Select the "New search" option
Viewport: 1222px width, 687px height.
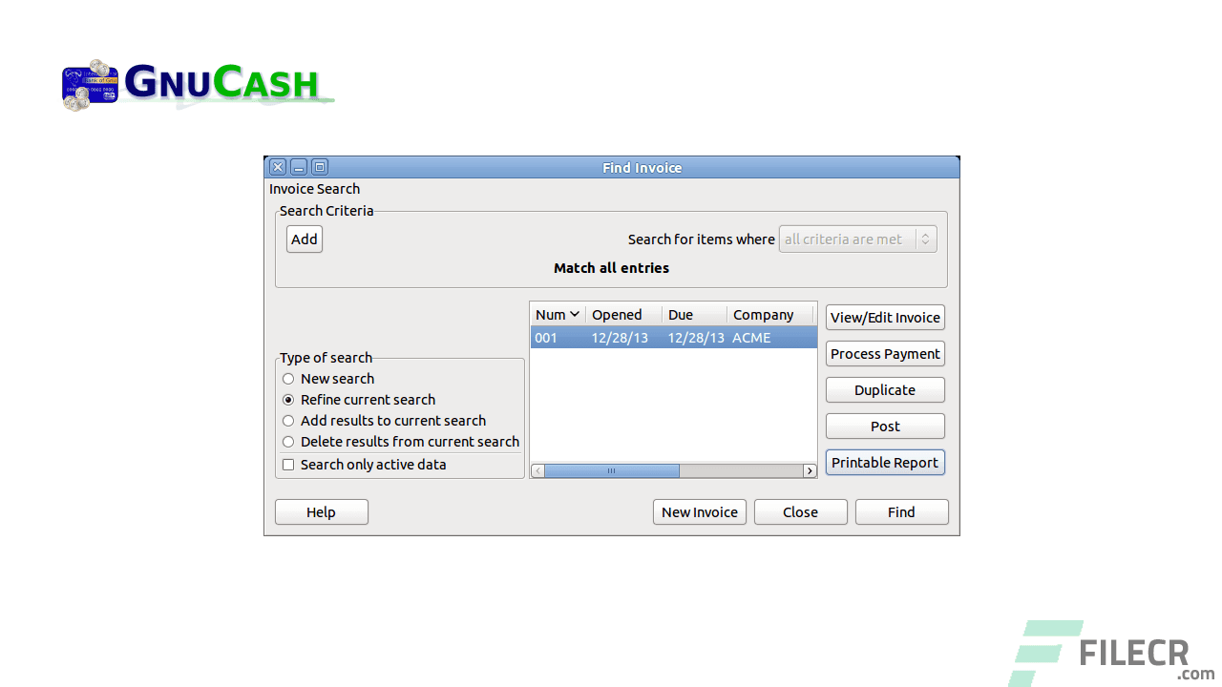pos(287,378)
